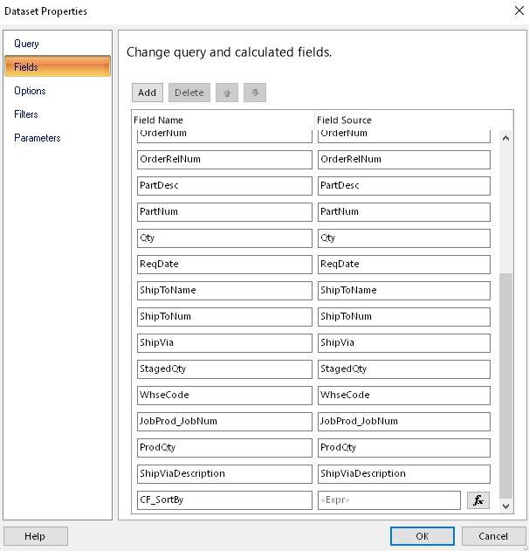Click the Field Name column header

coord(158,121)
